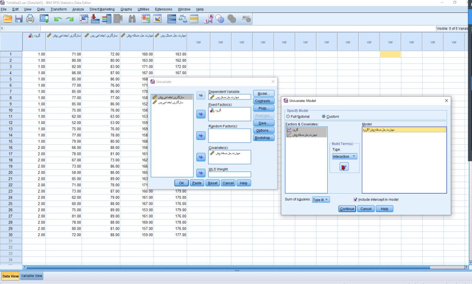Select row 16 header in data grid

click(11, 148)
